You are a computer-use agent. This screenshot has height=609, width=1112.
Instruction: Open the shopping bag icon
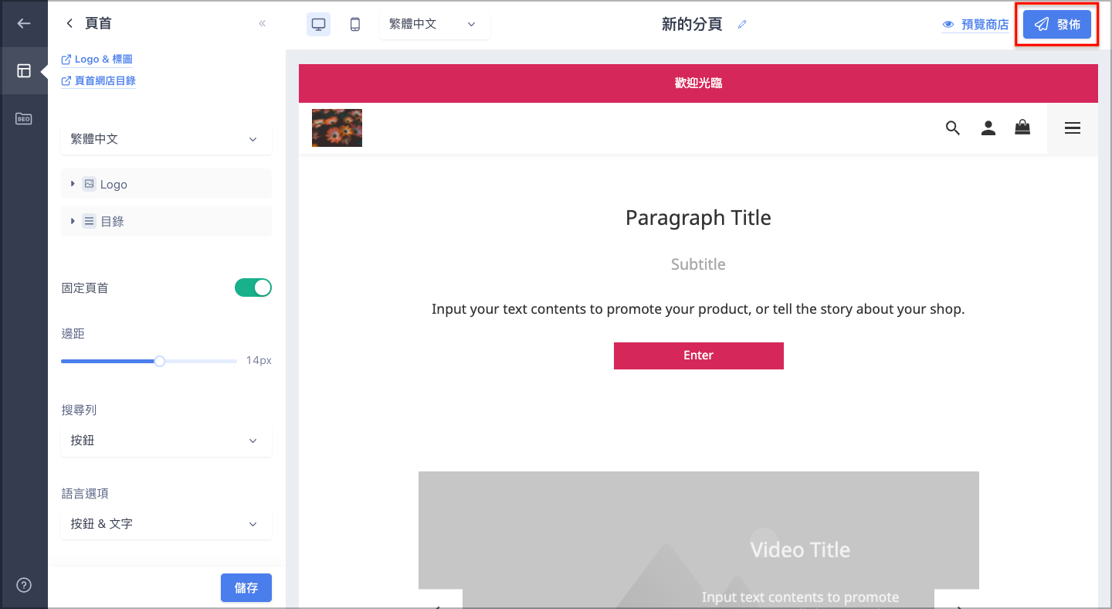click(x=1022, y=128)
